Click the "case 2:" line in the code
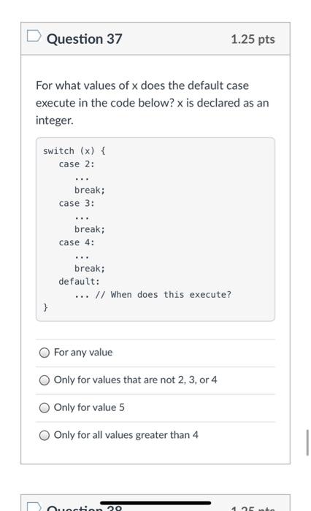The height and width of the screenshot is (511, 311). click(x=77, y=164)
